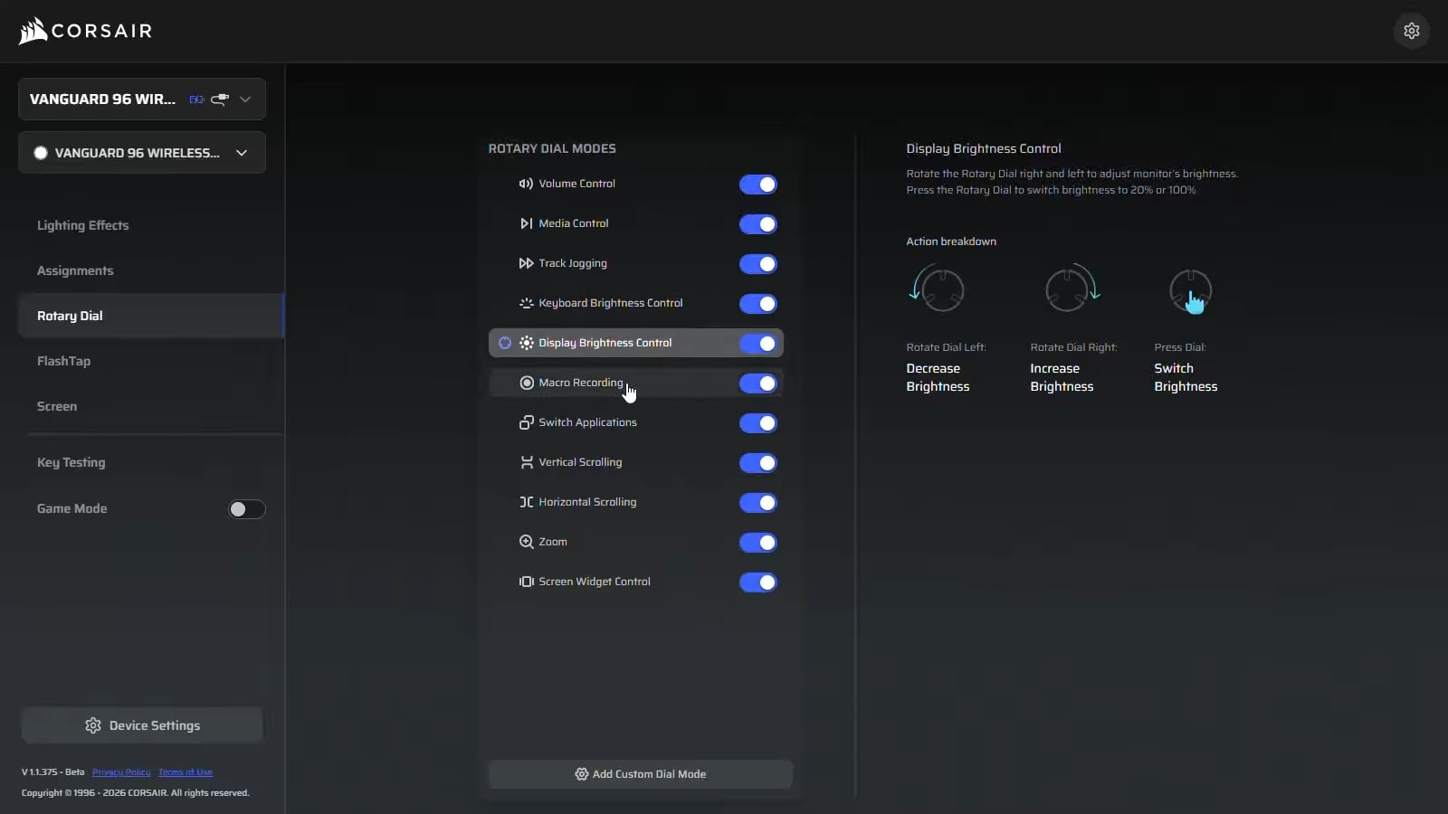
Task: Click the Rotate Dial Left diagram icon
Action: click(938, 289)
